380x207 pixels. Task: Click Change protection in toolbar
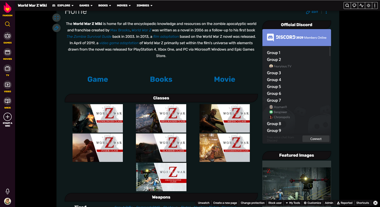(x=253, y=203)
